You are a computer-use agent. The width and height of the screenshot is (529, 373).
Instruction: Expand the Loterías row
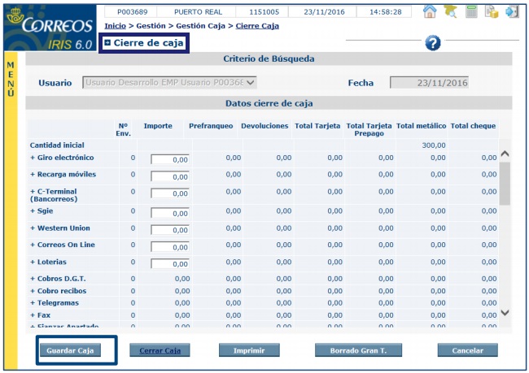point(33,262)
